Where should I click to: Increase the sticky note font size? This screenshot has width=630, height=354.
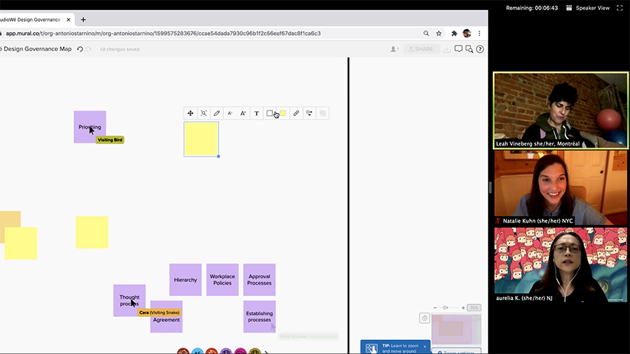point(243,113)
